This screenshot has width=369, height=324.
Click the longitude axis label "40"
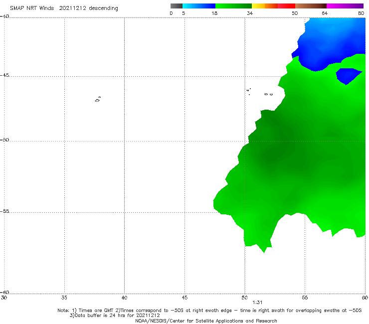[x=124, y=298]
